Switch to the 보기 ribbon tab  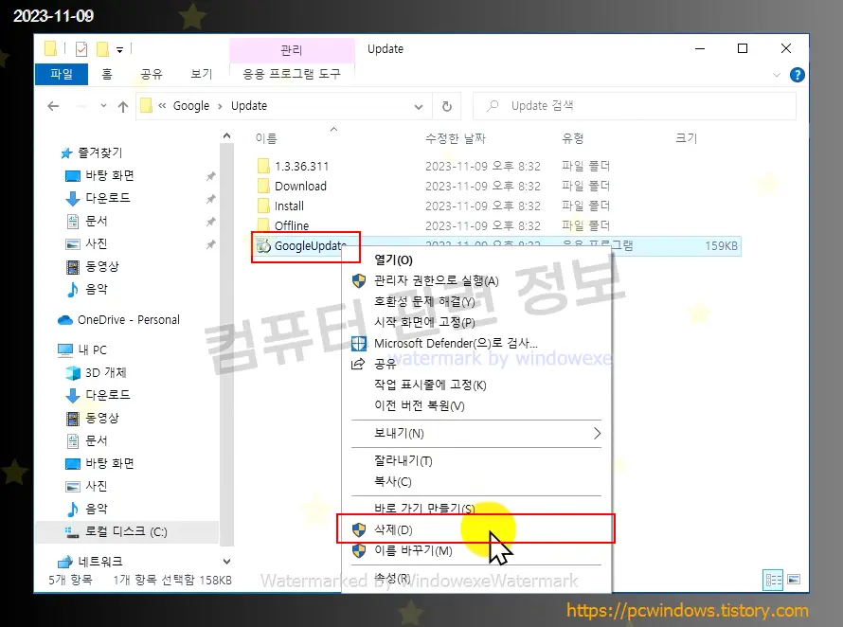click(202, 74)
